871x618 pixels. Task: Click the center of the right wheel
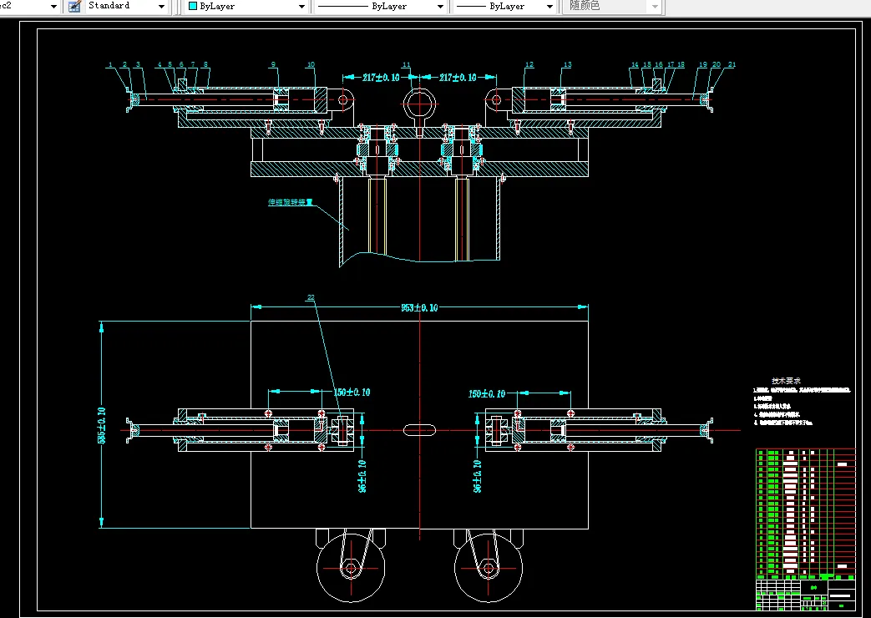click(488, 569)
